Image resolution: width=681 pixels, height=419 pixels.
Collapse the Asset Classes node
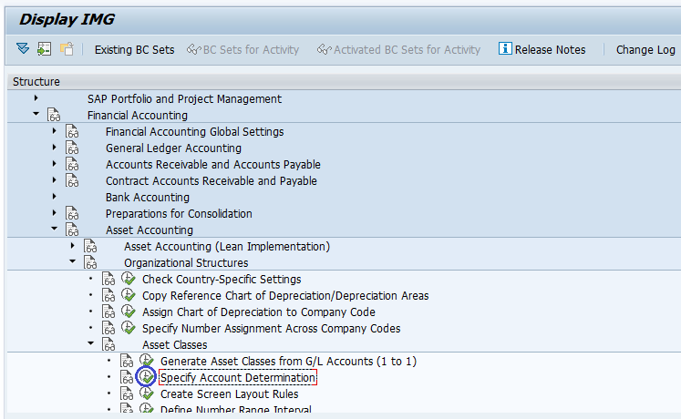(x=91, y=343)
